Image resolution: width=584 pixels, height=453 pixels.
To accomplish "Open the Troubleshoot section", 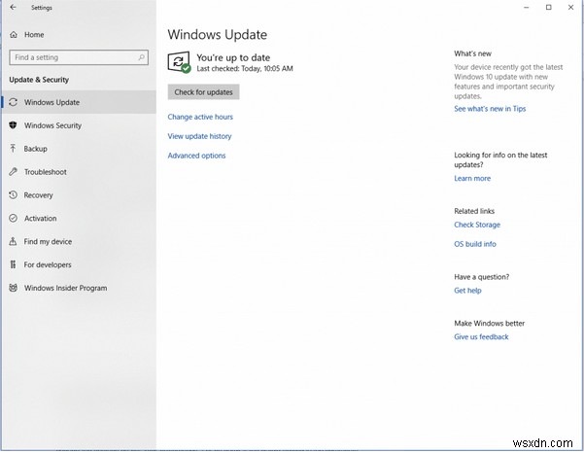I will (x=79, y=172).
